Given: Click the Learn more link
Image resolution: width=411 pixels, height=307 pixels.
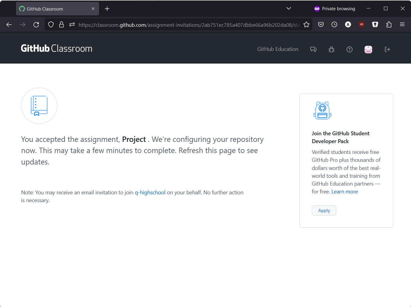Looking at the screenshot, I should click(344, 192).
